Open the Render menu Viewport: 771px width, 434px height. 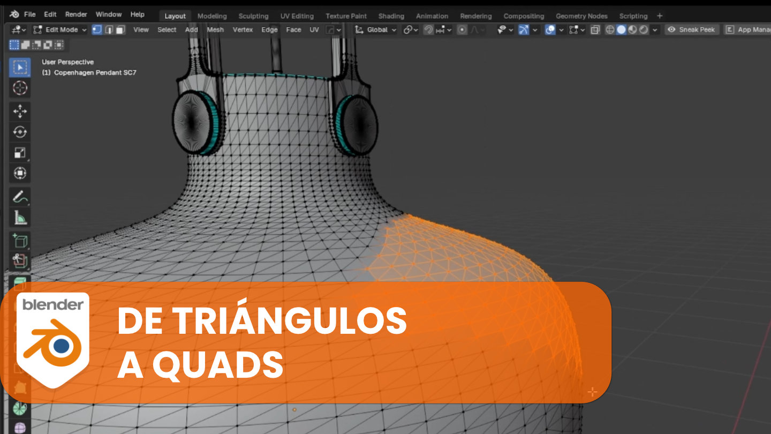point(76,14)
